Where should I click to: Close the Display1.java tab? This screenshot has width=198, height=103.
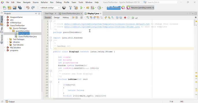pyautogui.click(x=101, y=13)
